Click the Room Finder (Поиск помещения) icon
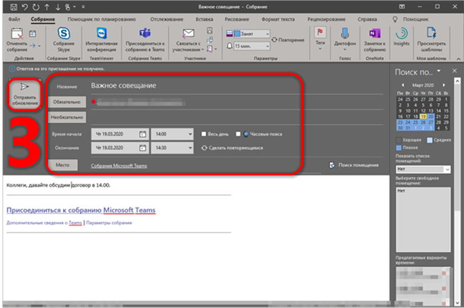 tap(332, 165)
